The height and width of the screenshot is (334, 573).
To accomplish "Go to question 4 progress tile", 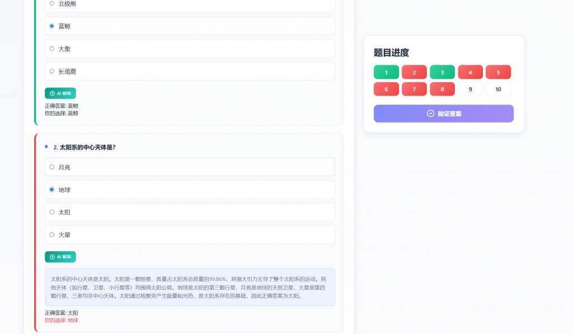I will click(x=470, y=72).
